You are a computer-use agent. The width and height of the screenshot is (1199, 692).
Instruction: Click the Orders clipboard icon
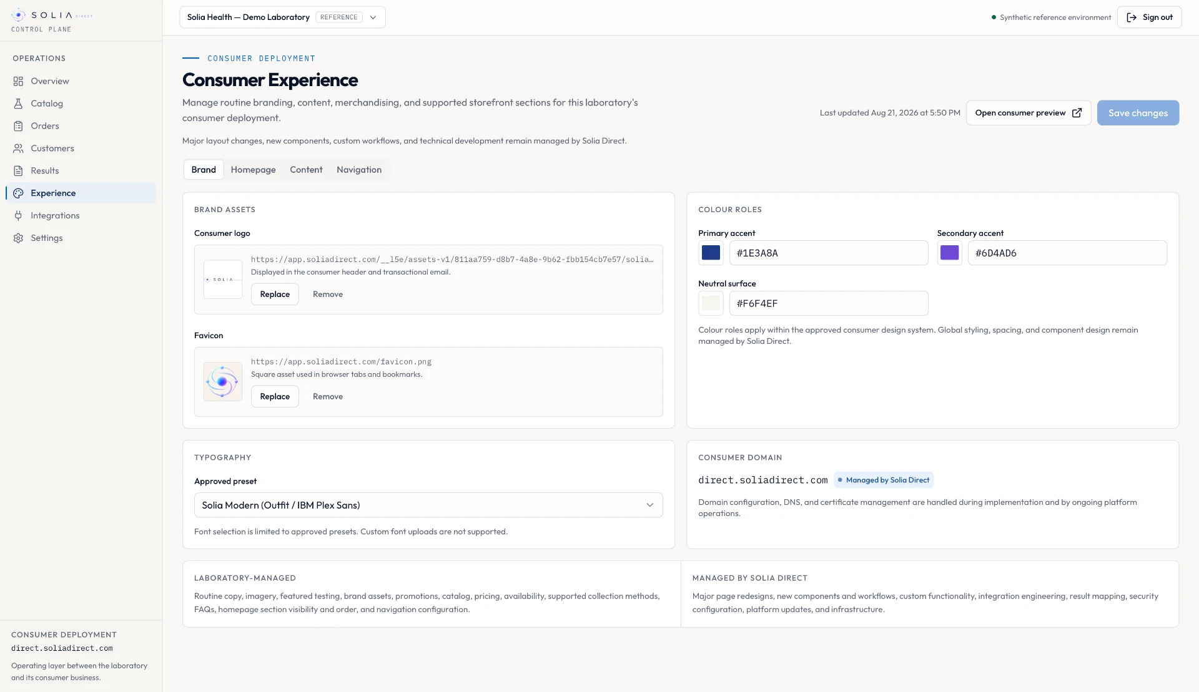tap(18, 126)
